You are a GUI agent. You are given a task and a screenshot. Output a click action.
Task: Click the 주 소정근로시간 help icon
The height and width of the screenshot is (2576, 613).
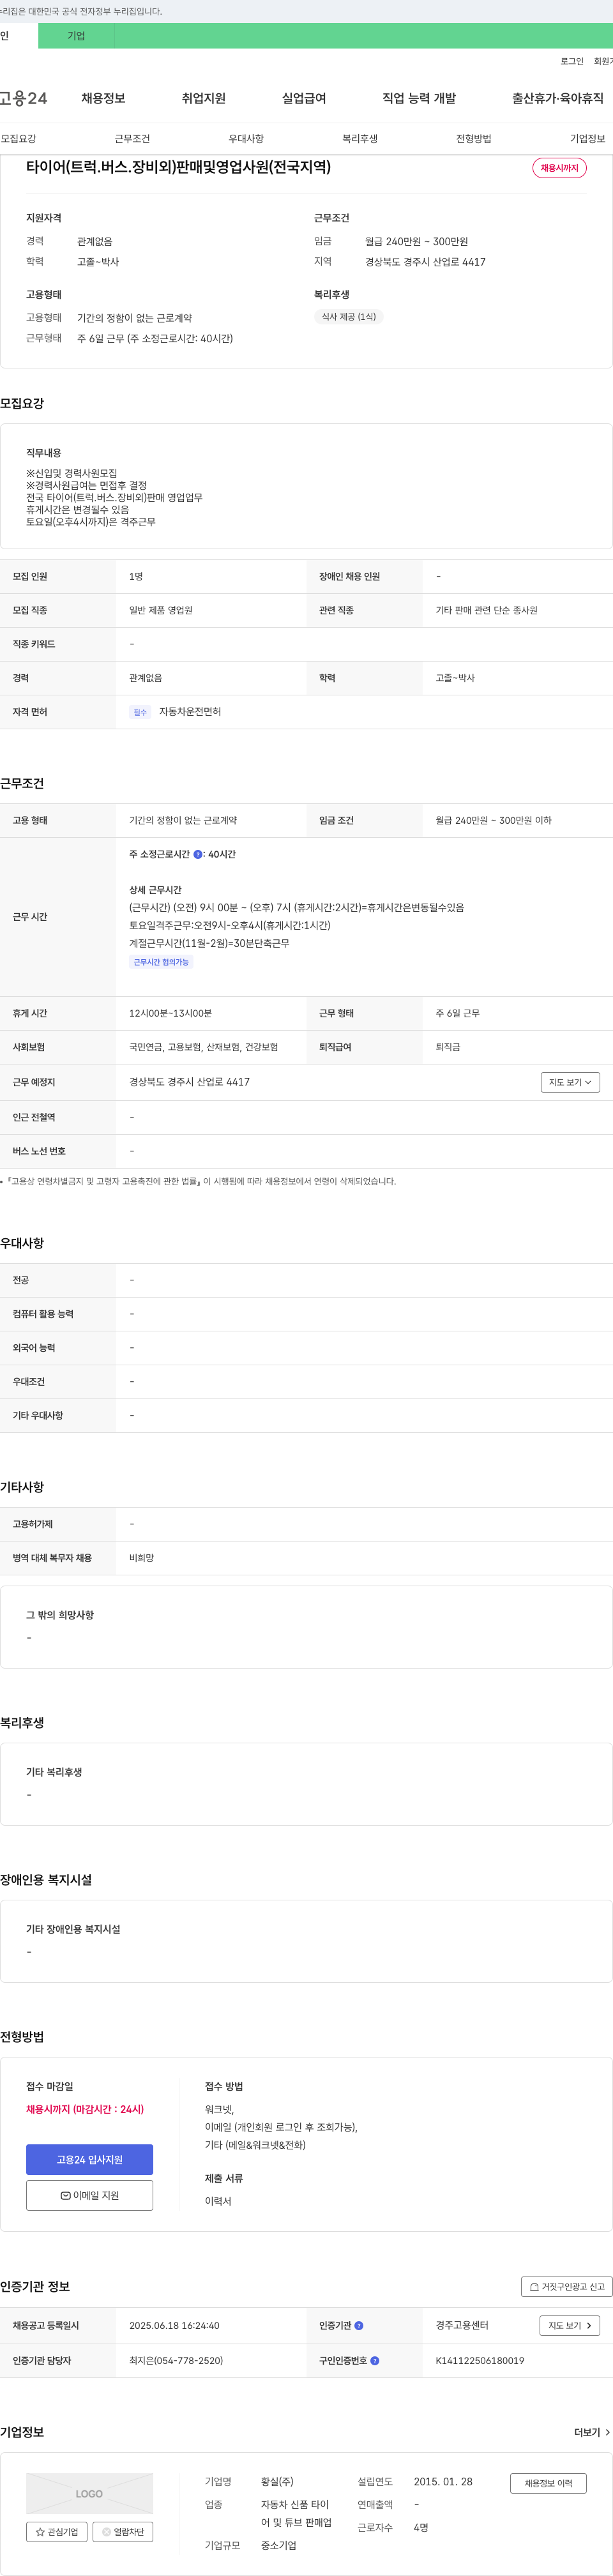(198, 855)
